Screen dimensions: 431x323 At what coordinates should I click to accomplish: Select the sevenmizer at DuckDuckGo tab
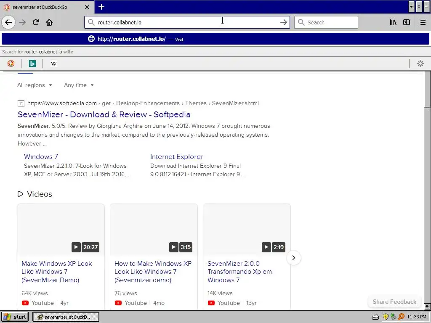[x=47, y=7]
